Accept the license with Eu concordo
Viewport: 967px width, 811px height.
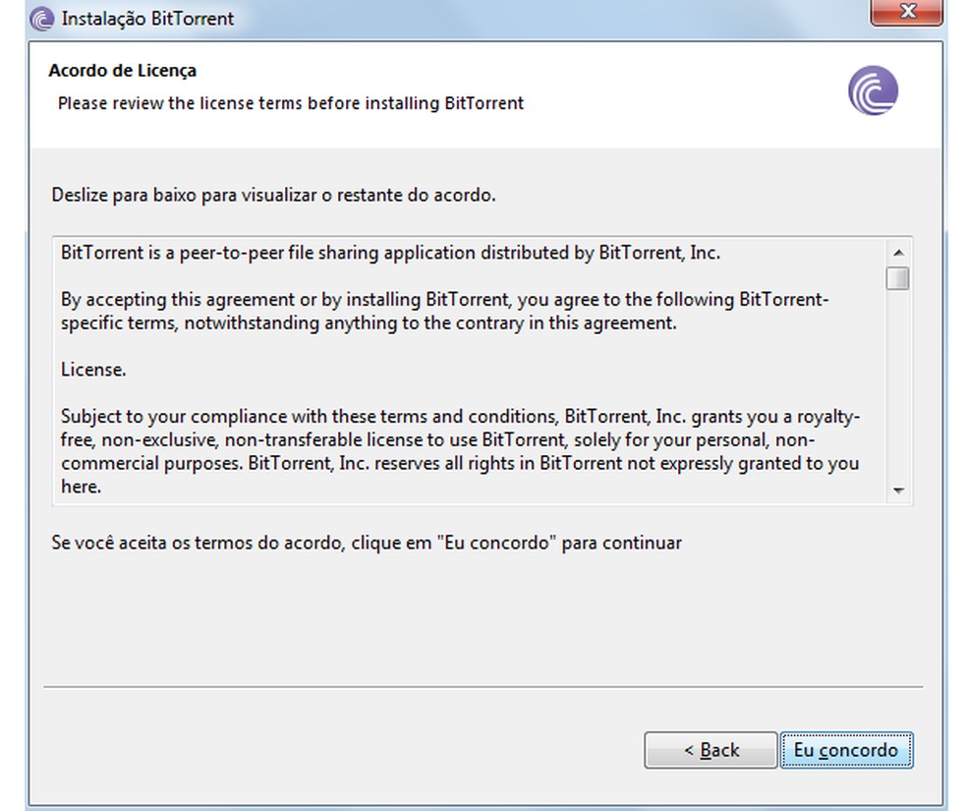(x=846, y=750)
